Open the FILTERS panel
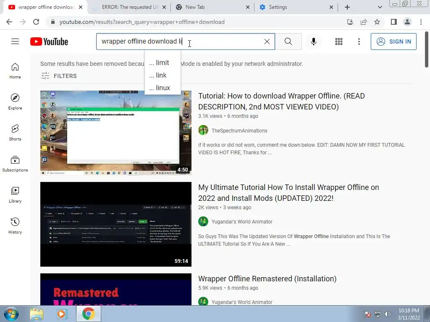The width and height of the screenshot is (430, 322). pyautogui.click(x=59, y=76)
